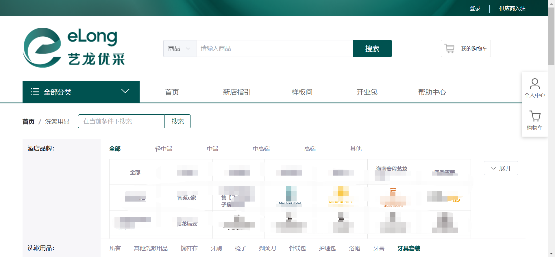555x257 pixels.
Task: Click the 搜索 button next to filter search
Action: click(x=178, y=121)
